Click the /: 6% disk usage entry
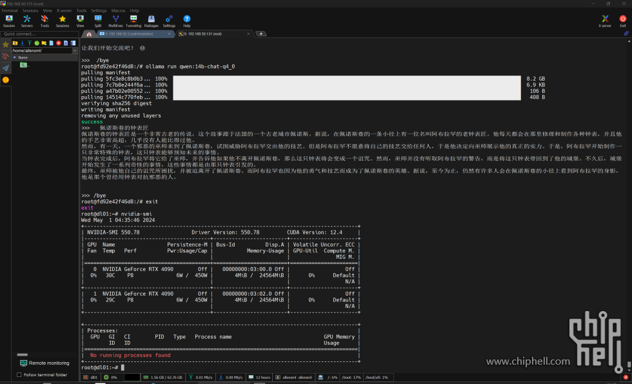The height and width of the screenshot is (384, 632). point(328,378)
